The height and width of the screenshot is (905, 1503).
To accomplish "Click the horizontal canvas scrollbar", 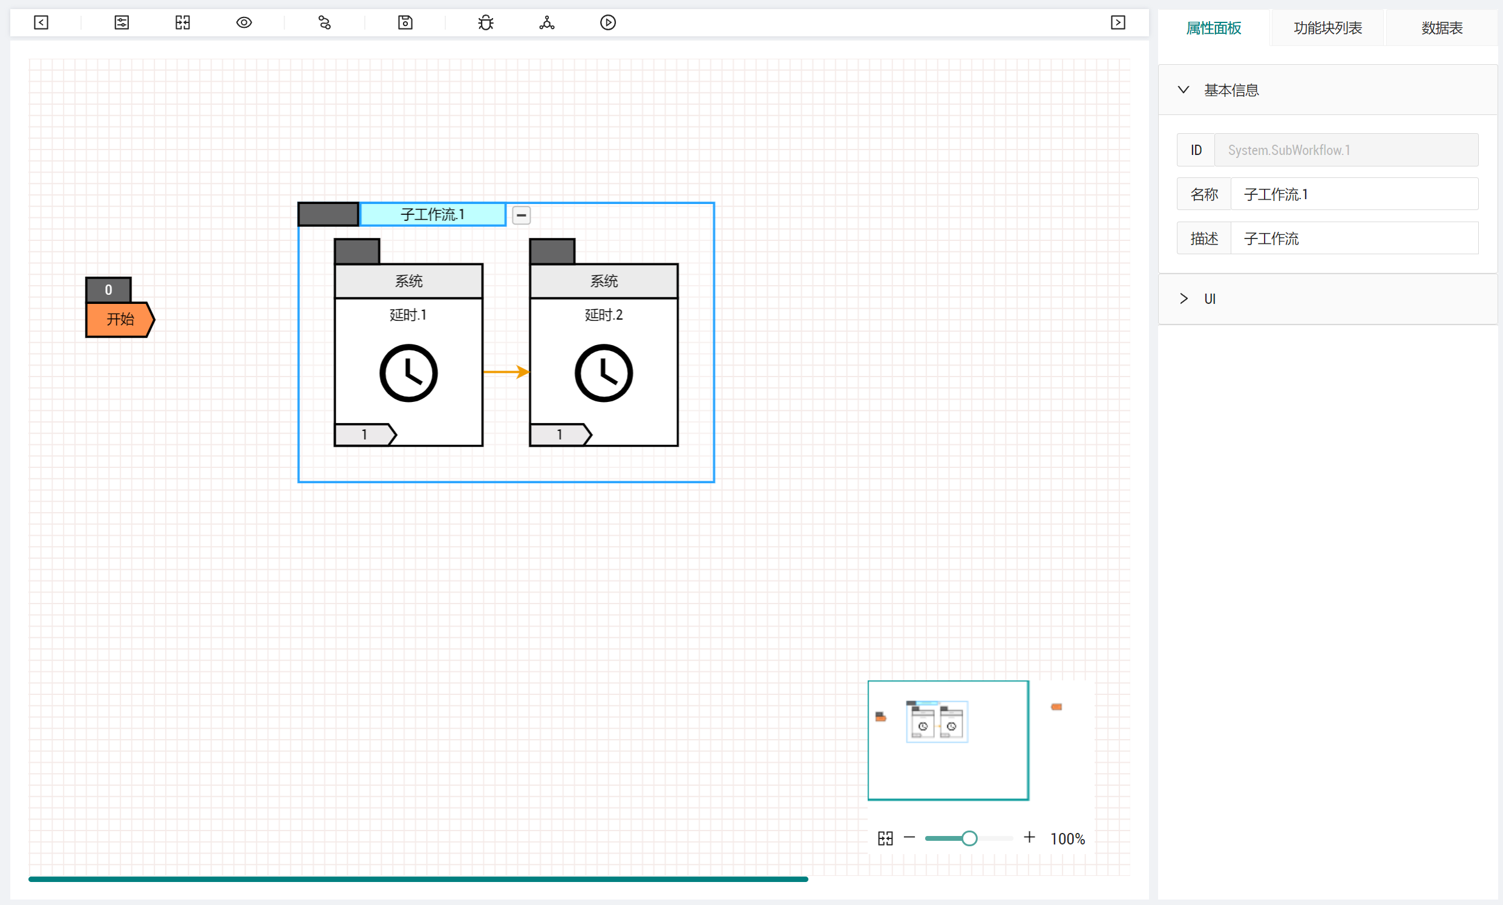I will (418, 880).
